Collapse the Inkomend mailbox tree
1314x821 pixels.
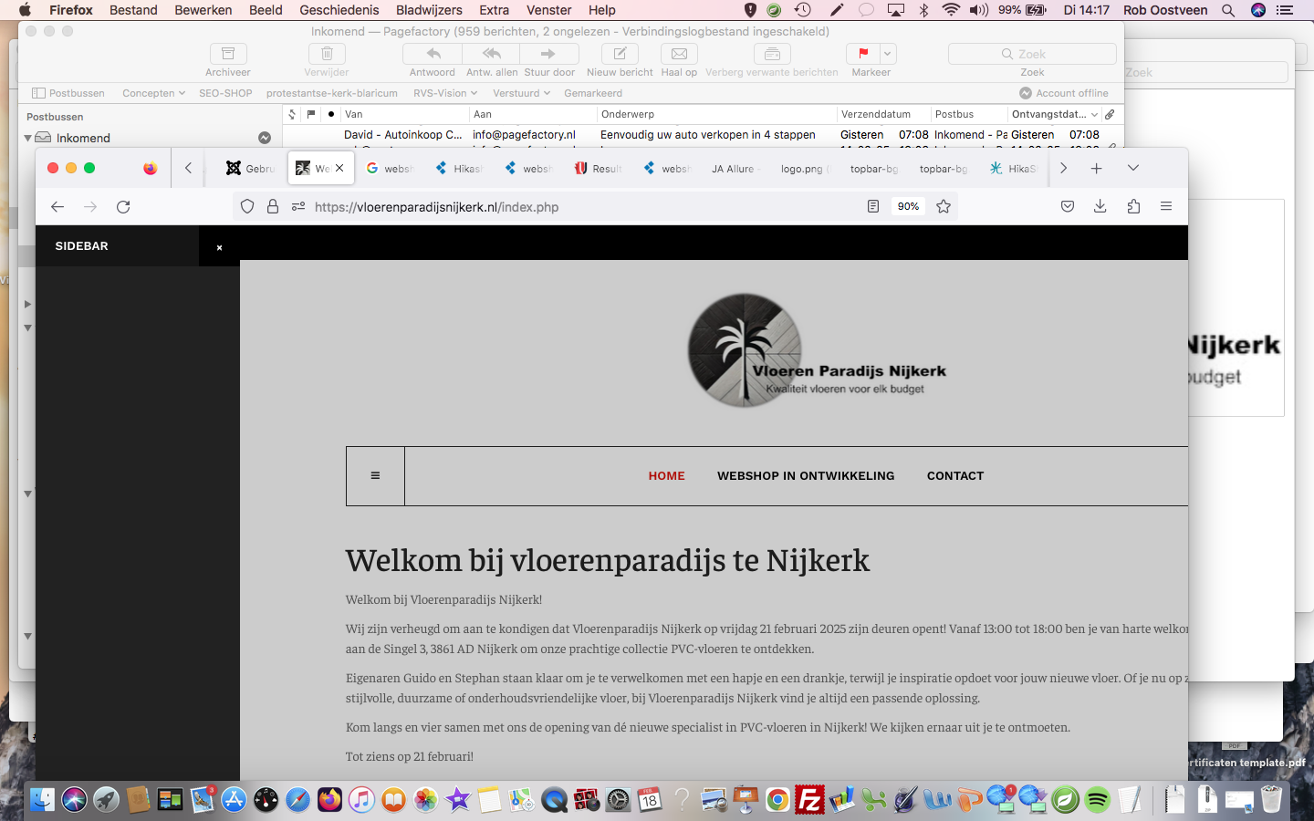(x=27, y=138)
